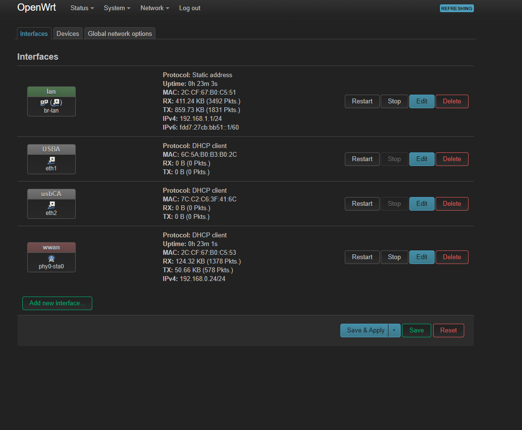
Task: Open the Status dropdown menu
Action: tap(82, 8)
